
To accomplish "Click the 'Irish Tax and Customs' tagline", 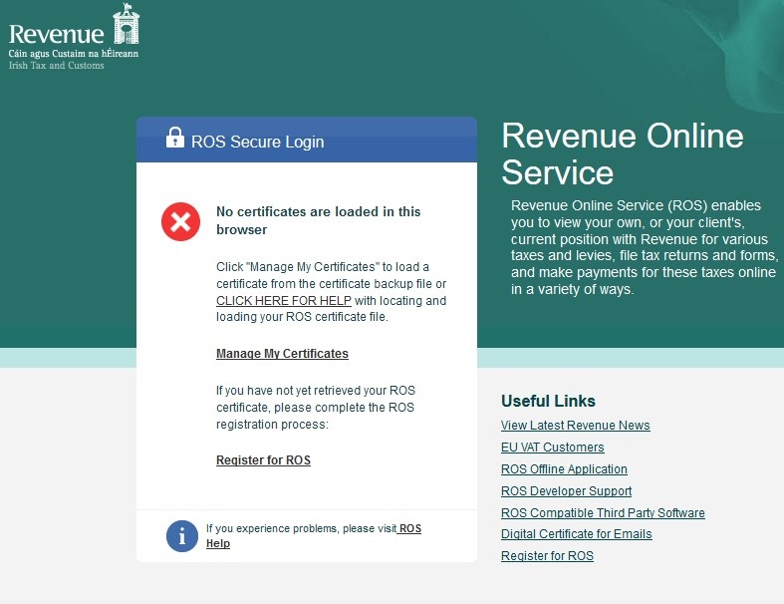I will pos(56,66).
